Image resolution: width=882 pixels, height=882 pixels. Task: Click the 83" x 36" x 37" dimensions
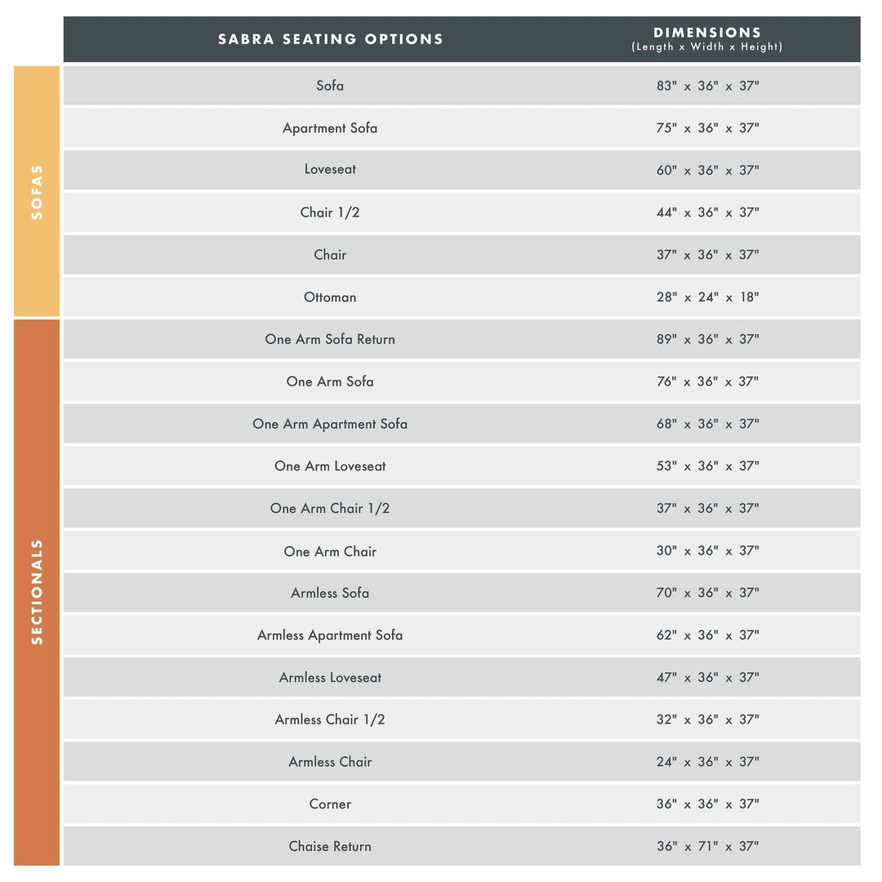tap(707, 86)
